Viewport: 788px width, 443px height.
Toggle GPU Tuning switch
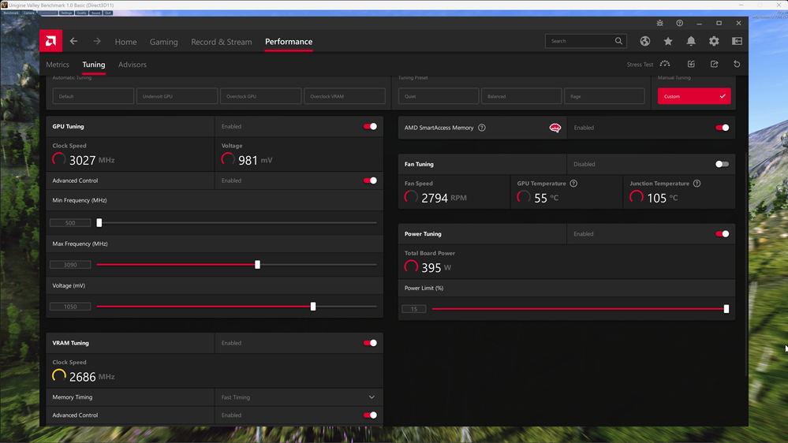click(x=371, y=127)
